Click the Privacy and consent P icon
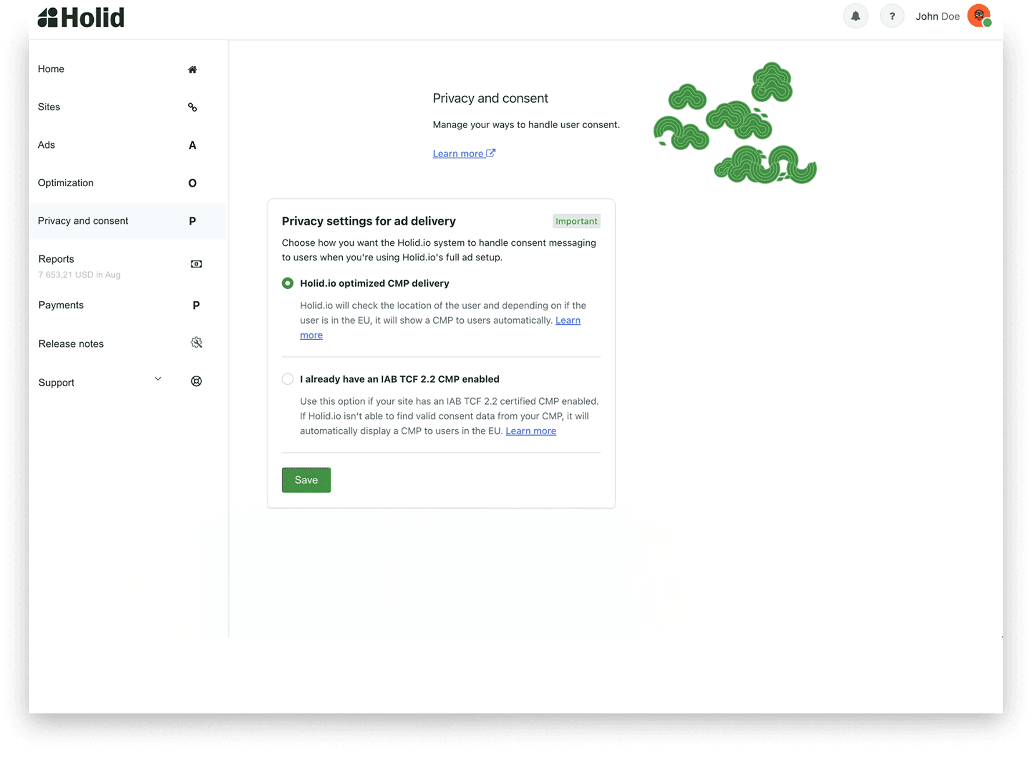This screenshot has width=1032, height=783. click(x=192, y=221)
